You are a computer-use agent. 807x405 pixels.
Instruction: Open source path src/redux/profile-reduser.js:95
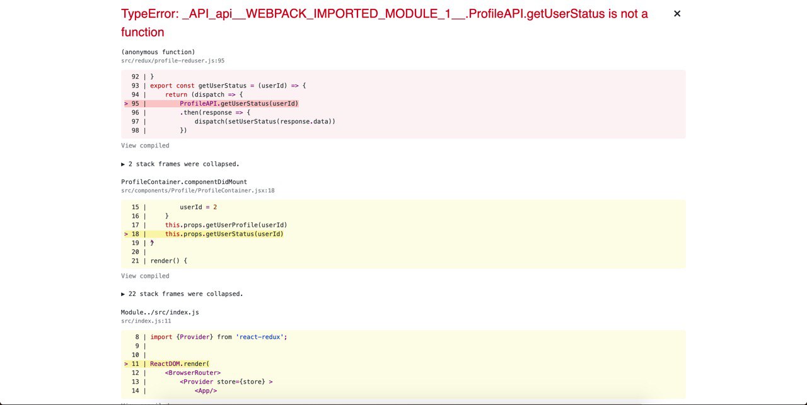coord(173,61)
